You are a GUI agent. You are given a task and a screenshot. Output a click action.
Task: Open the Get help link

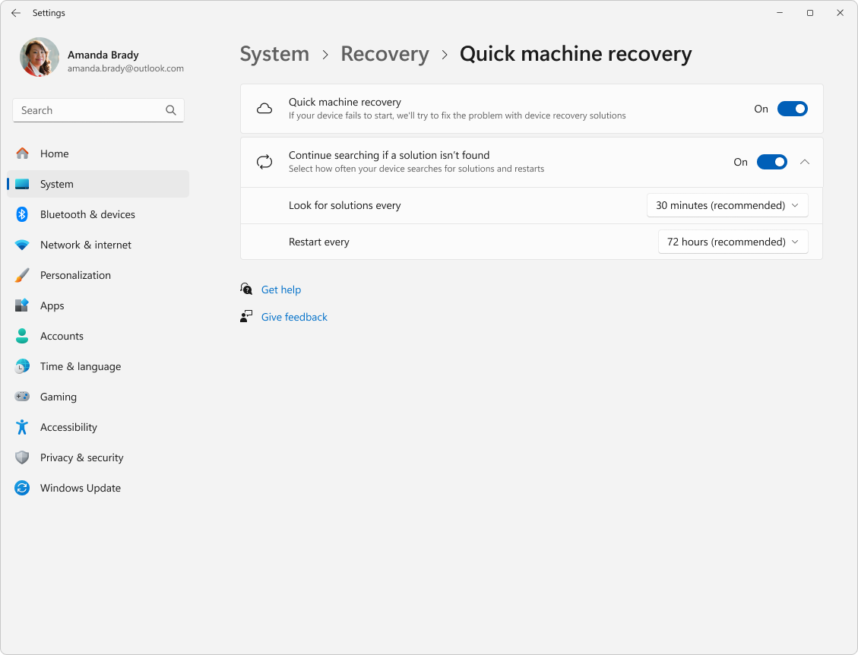[281, 290]
